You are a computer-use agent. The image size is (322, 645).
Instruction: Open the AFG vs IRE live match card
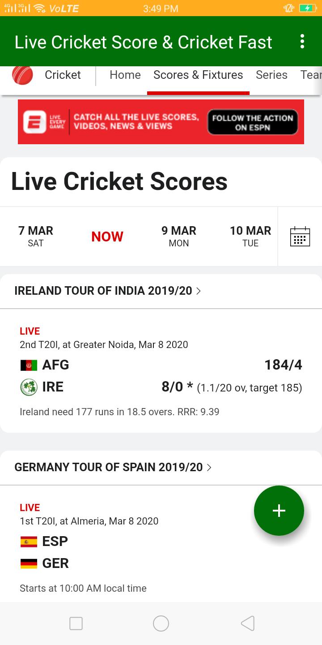(x=161, y=371)
